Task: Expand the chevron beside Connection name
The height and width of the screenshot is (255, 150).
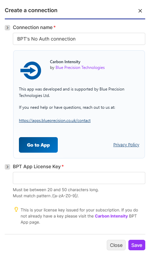Action: pos(7,28)
